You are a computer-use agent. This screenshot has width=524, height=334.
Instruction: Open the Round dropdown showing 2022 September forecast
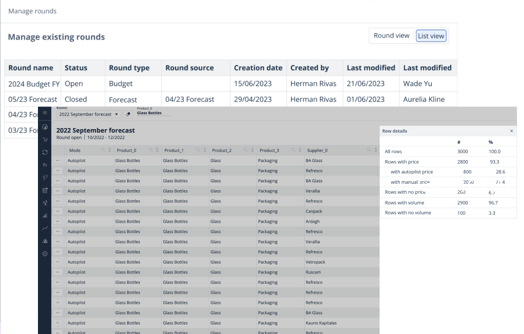pos(88,114)
